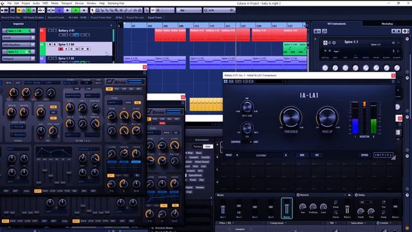
Task: Open the Compressor dropdown in Battery
Action: tap(279, 223)
